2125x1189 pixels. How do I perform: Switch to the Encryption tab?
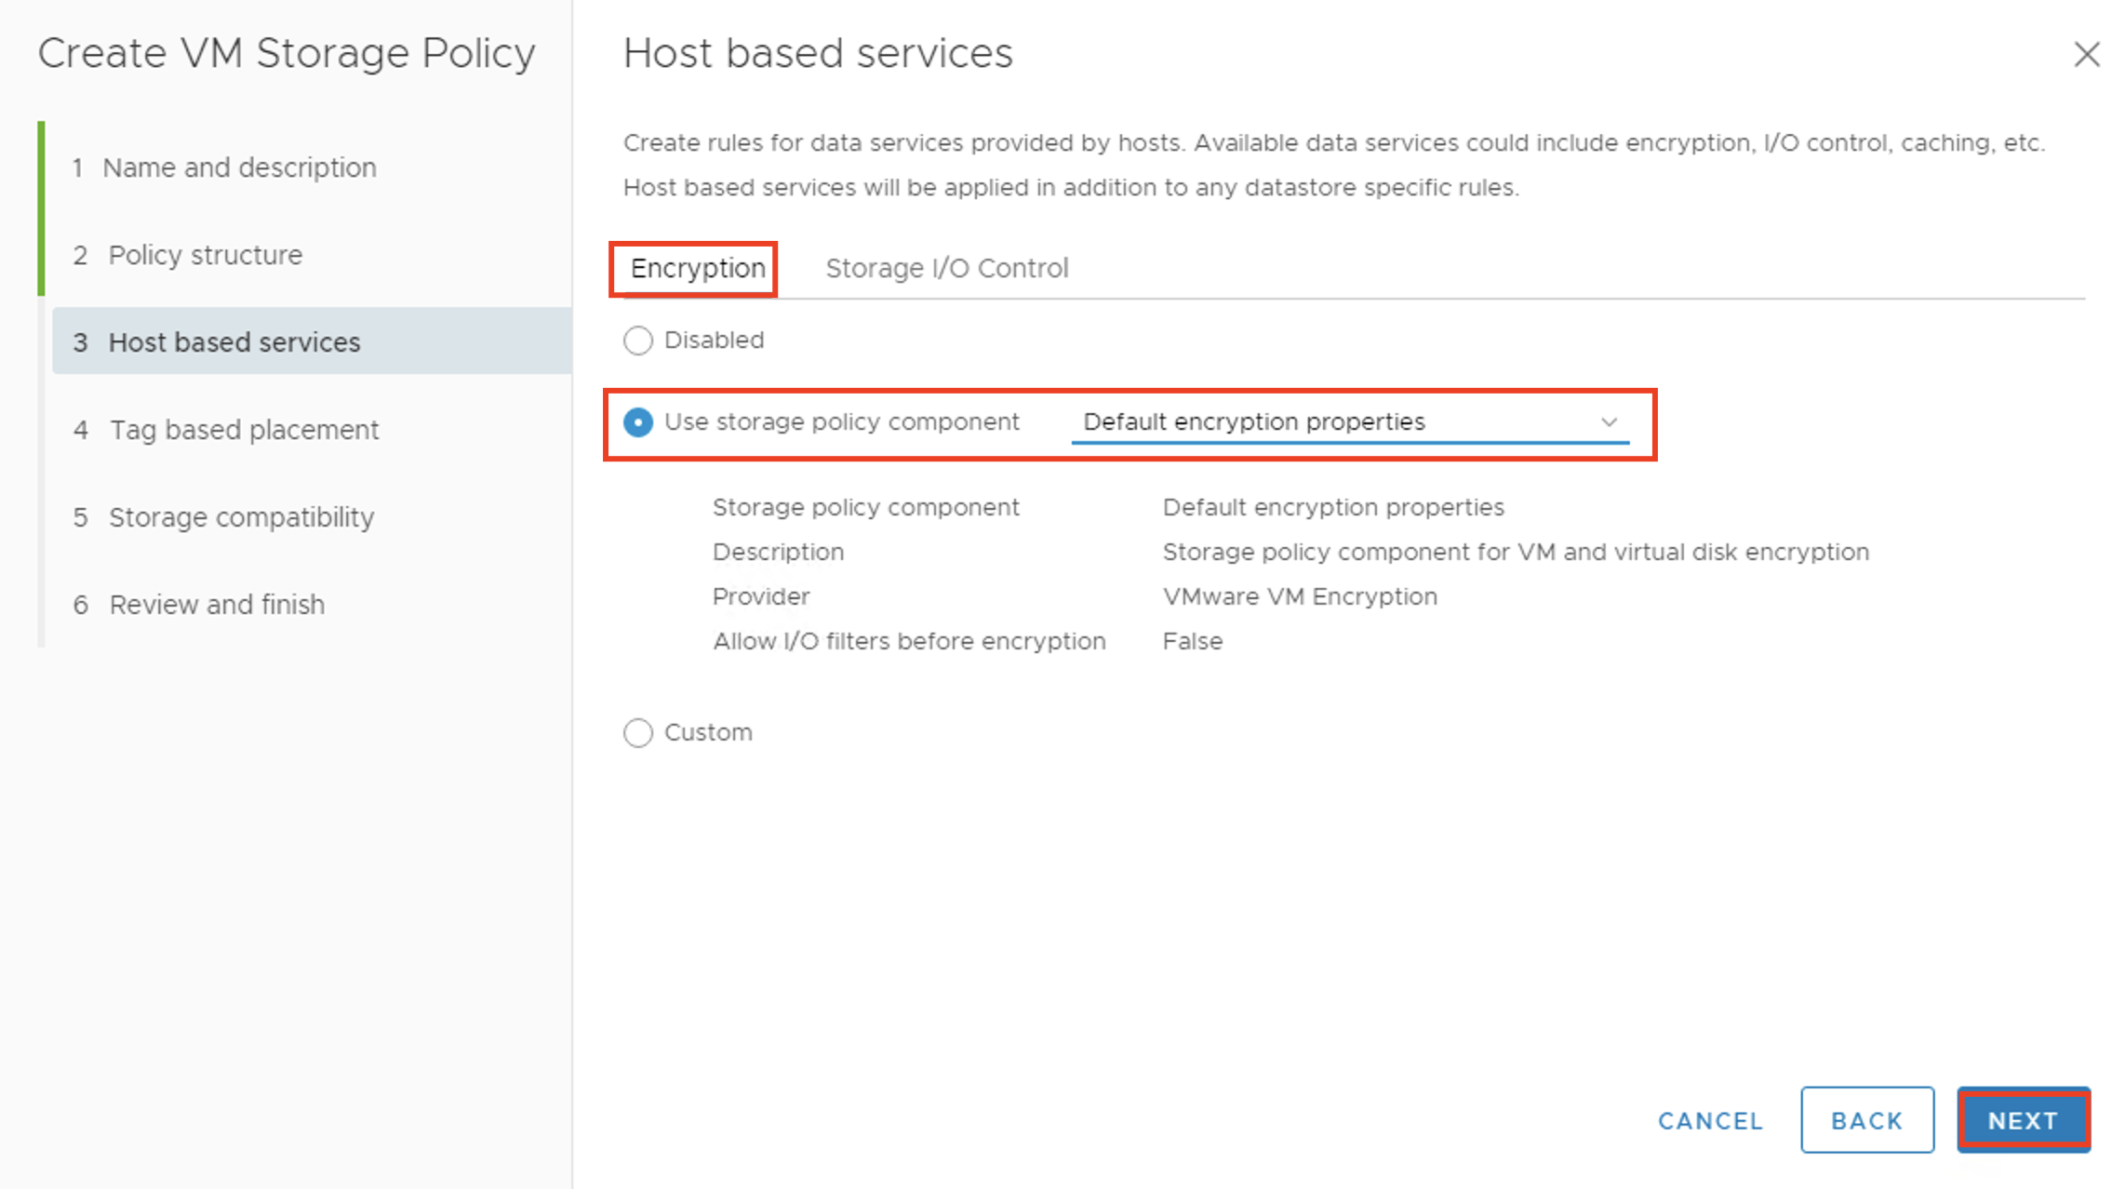[x=697, y=269]
